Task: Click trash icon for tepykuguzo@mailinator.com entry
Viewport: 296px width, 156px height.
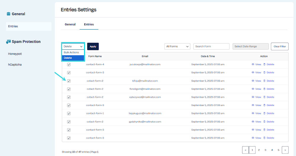Action: (265, 113)
